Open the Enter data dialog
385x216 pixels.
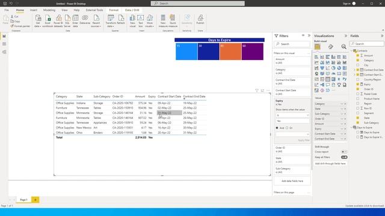(75, 21)
